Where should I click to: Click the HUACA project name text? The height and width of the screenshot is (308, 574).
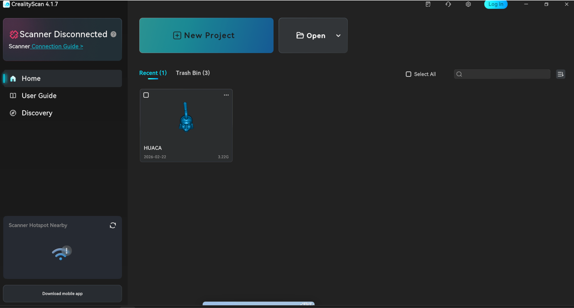153,148
